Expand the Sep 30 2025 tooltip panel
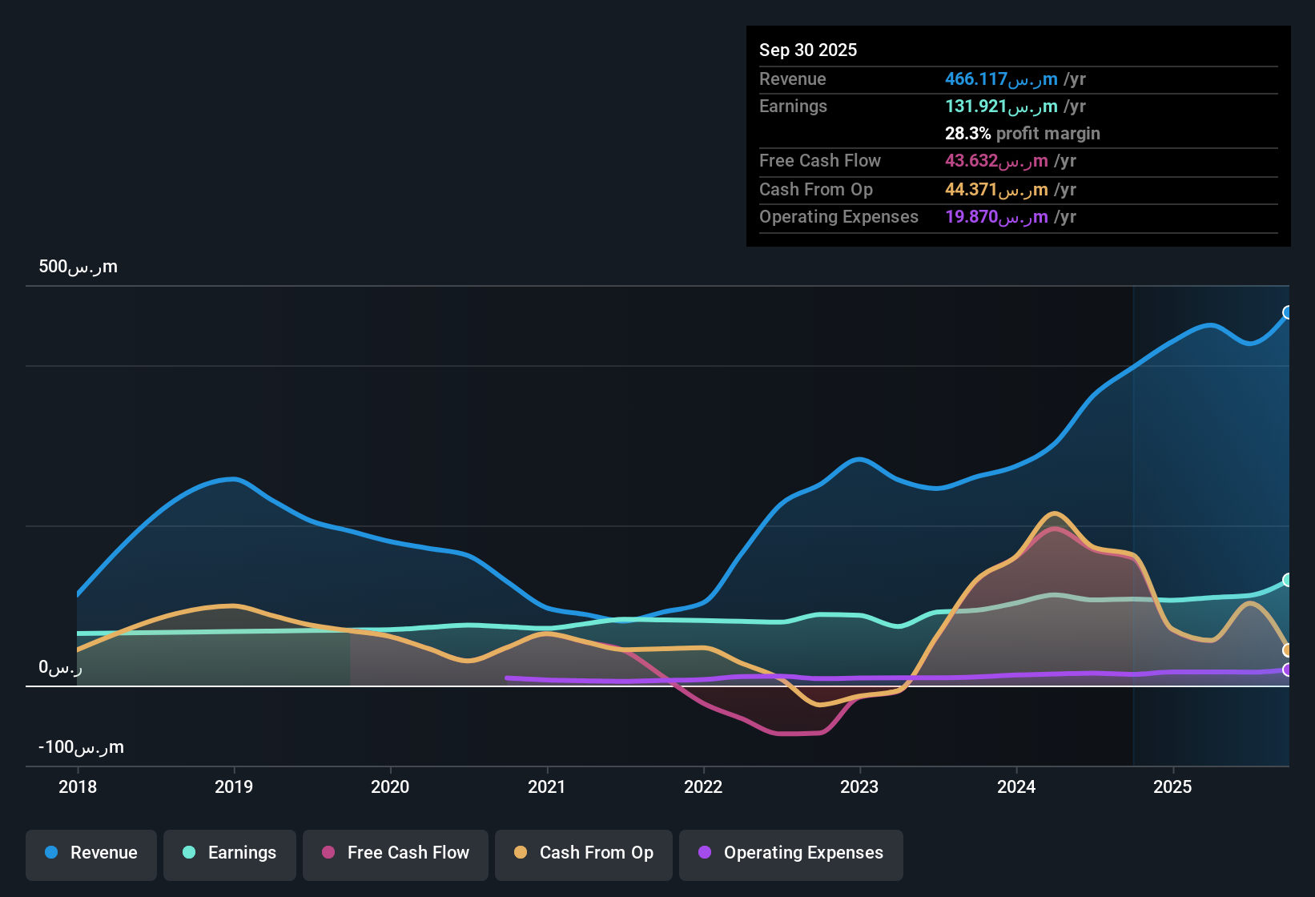This screenshot has height=897, width=1315. pyautogui.click(x=1017, y=50)
